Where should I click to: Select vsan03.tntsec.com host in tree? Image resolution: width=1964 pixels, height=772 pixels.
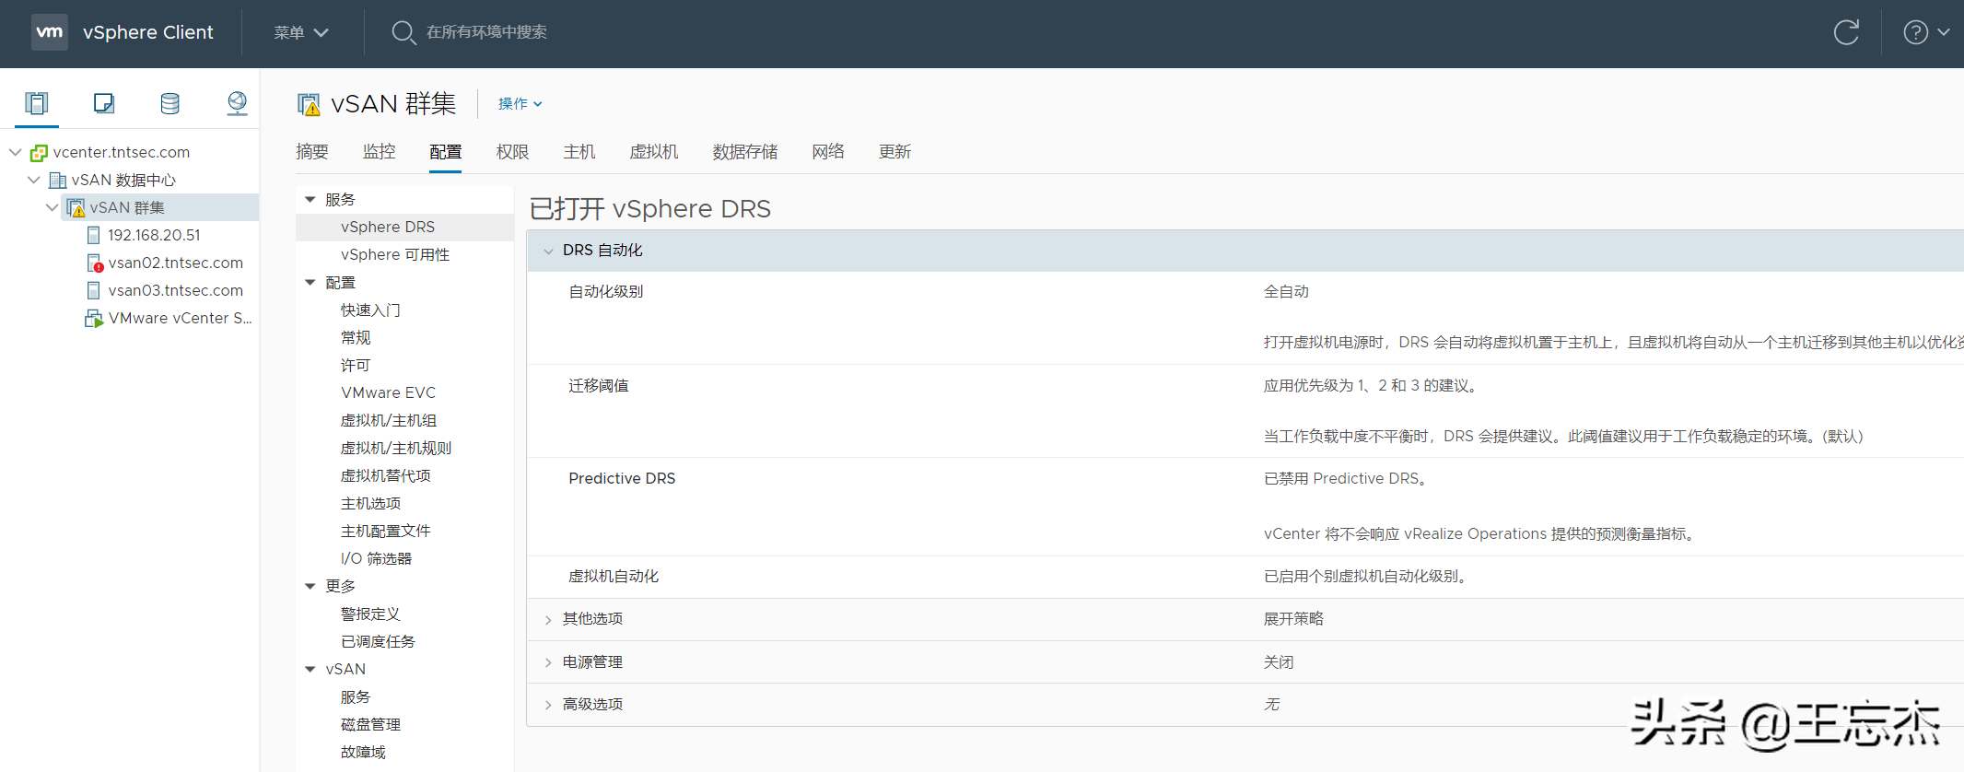coord(175,291)
